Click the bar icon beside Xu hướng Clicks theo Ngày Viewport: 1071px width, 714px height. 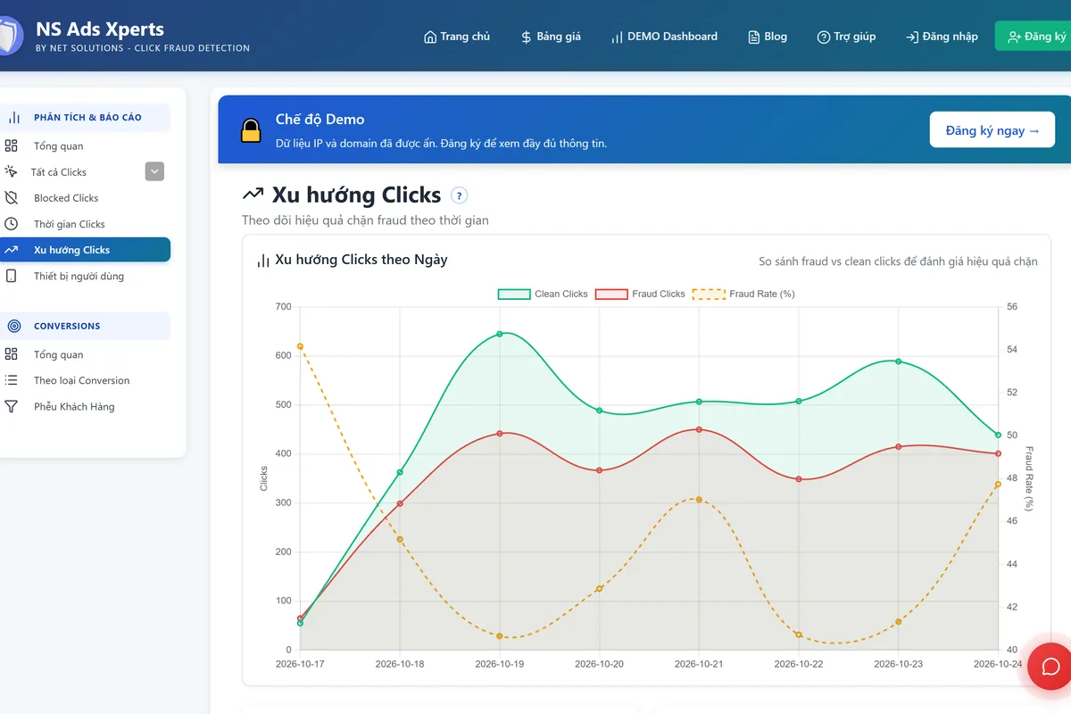(x=263, y=261)
